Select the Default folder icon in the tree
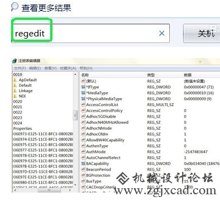 tap(15, 85)
